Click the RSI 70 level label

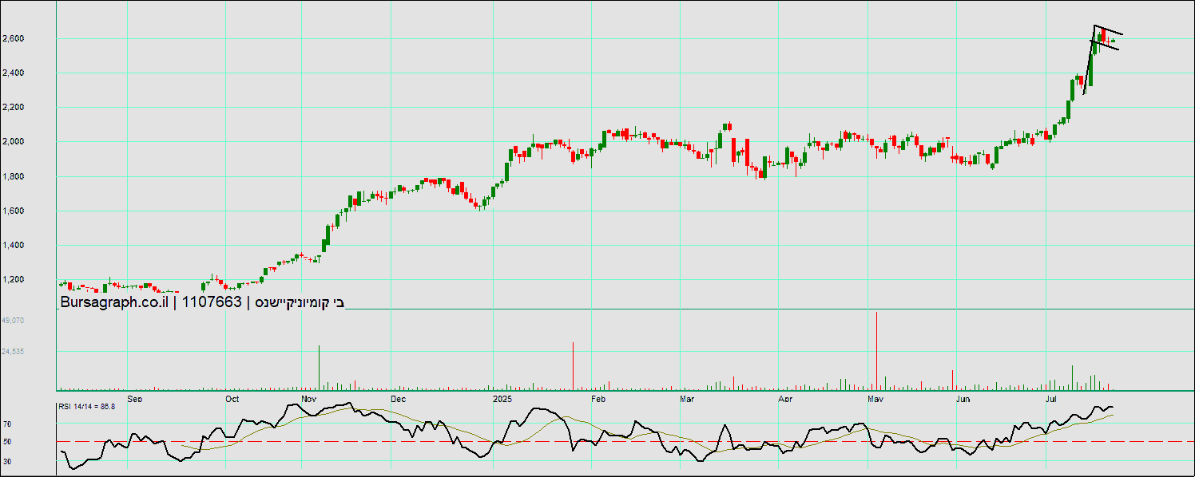coord(7,424)
